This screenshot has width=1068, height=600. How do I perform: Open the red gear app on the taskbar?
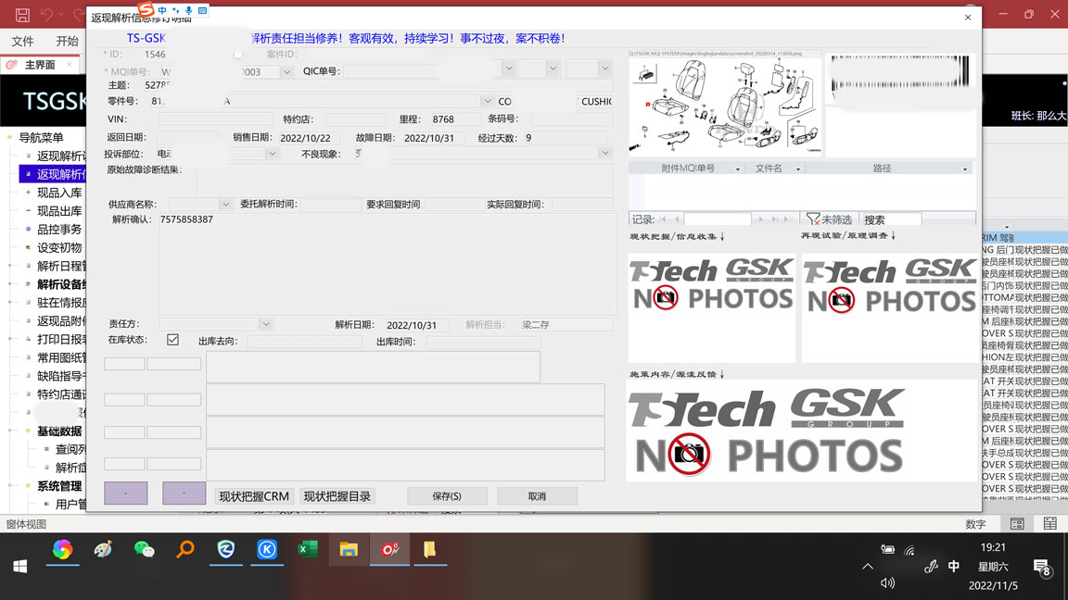tap(389, 549)
